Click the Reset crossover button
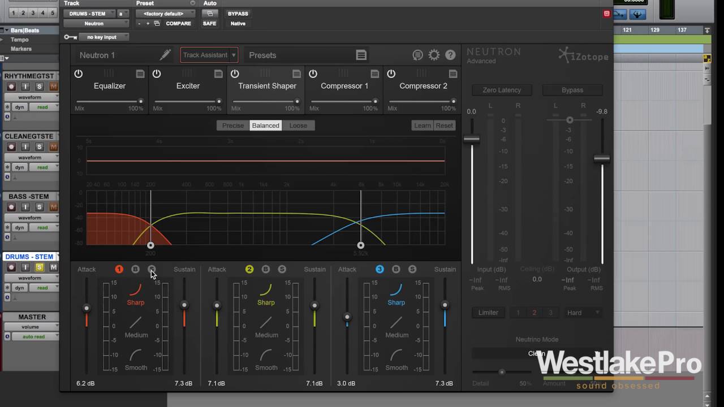Viewport: 724px width, 407px height. 445,125
